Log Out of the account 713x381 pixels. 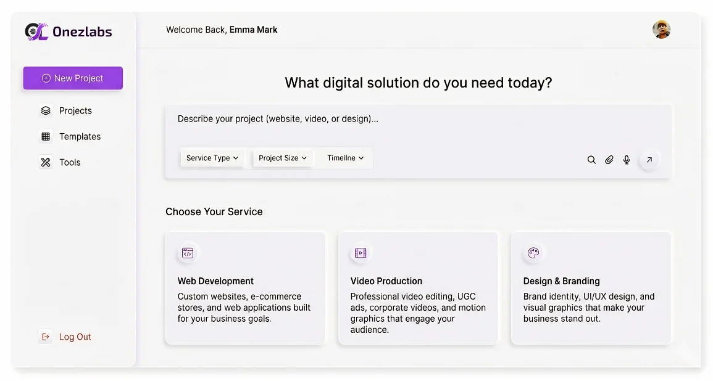(x=65, y=337)
